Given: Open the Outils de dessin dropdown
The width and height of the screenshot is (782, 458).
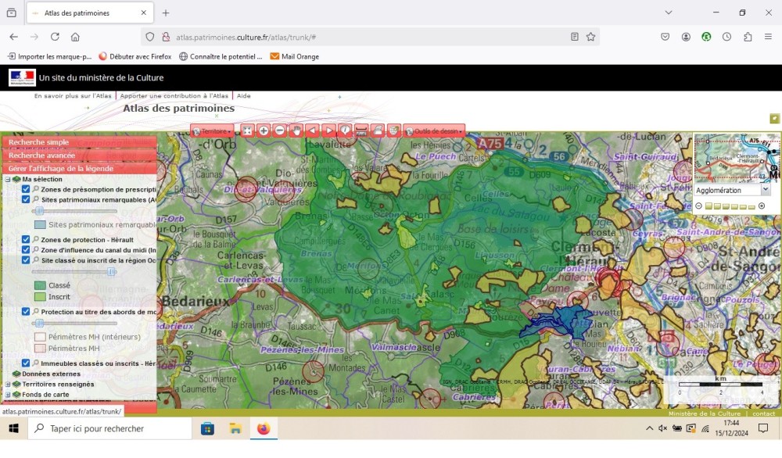Looking at the screenshot, I should tap(434, 131).
